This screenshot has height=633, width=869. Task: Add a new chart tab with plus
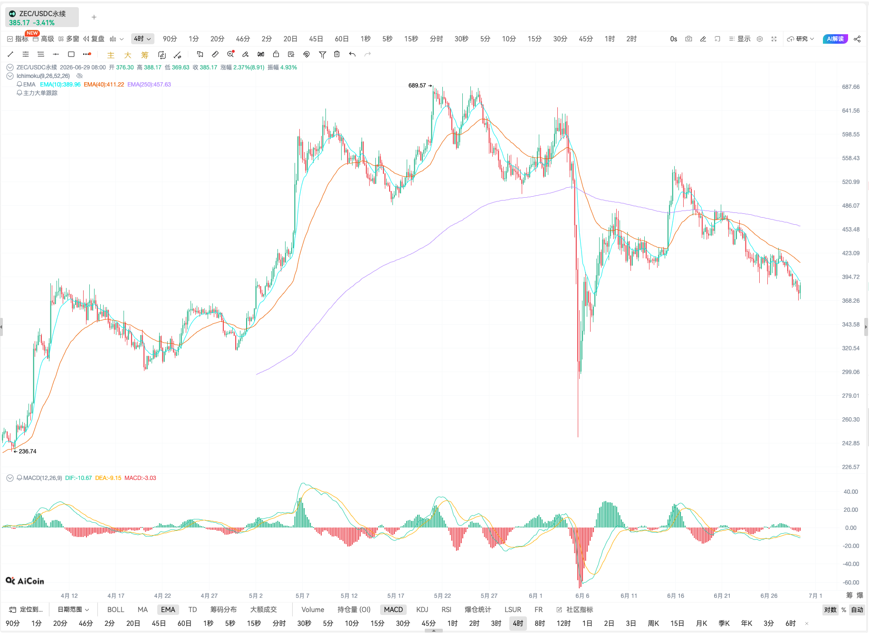(94, 17)
